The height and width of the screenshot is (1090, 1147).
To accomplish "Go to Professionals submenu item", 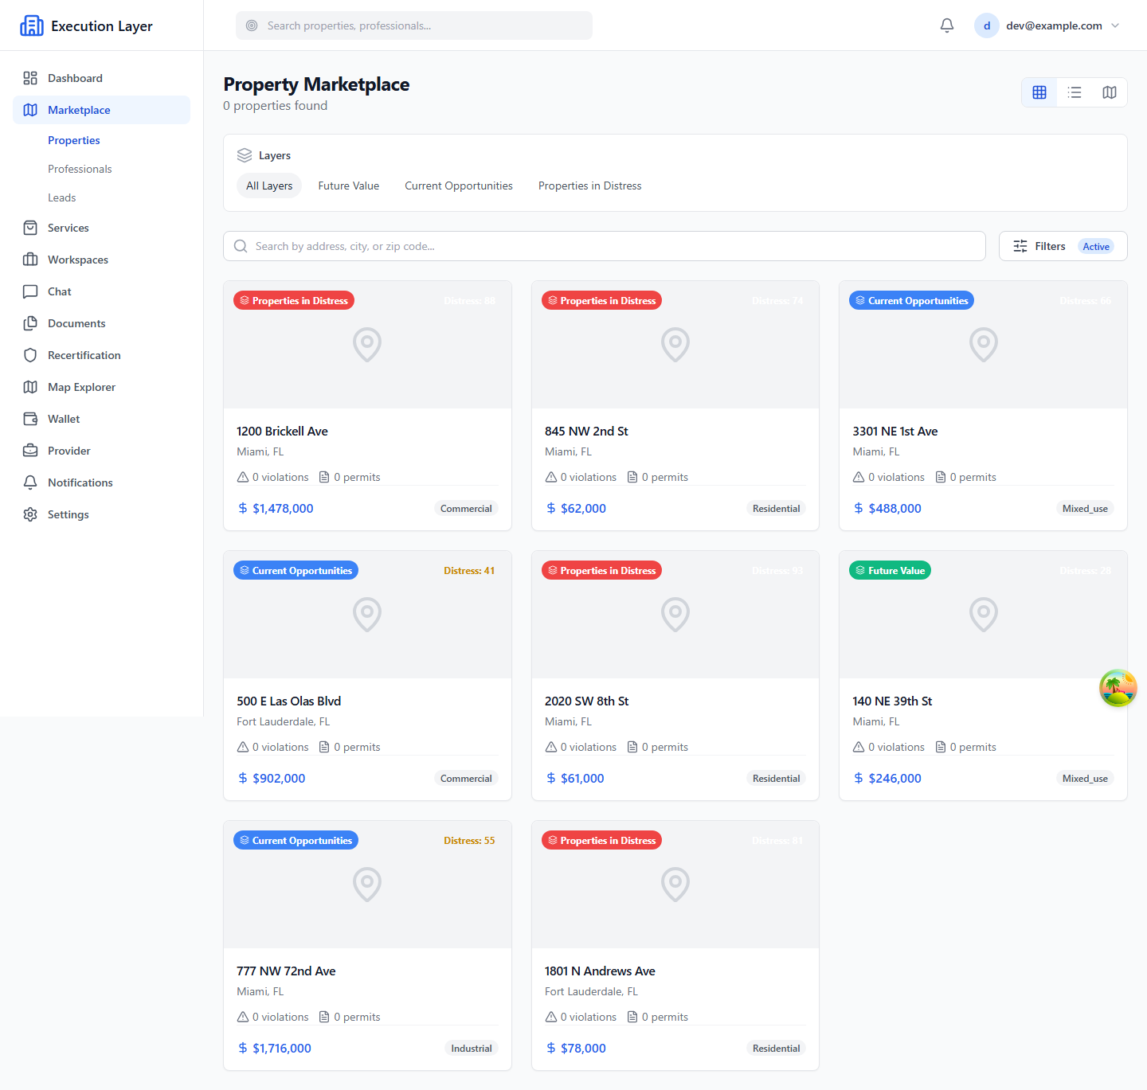I will 80,169.
